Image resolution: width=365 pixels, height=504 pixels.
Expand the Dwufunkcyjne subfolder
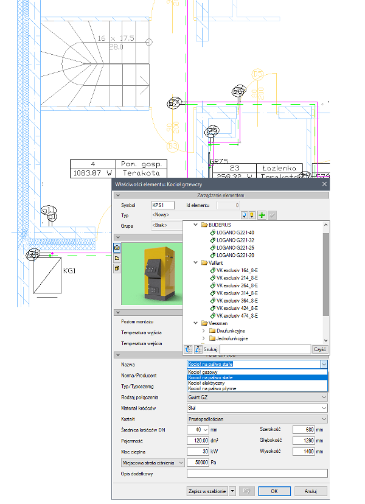[203, 331]
